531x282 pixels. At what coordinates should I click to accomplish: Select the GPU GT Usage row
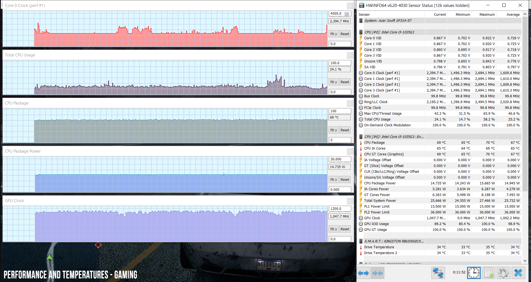tap(440, 230)
